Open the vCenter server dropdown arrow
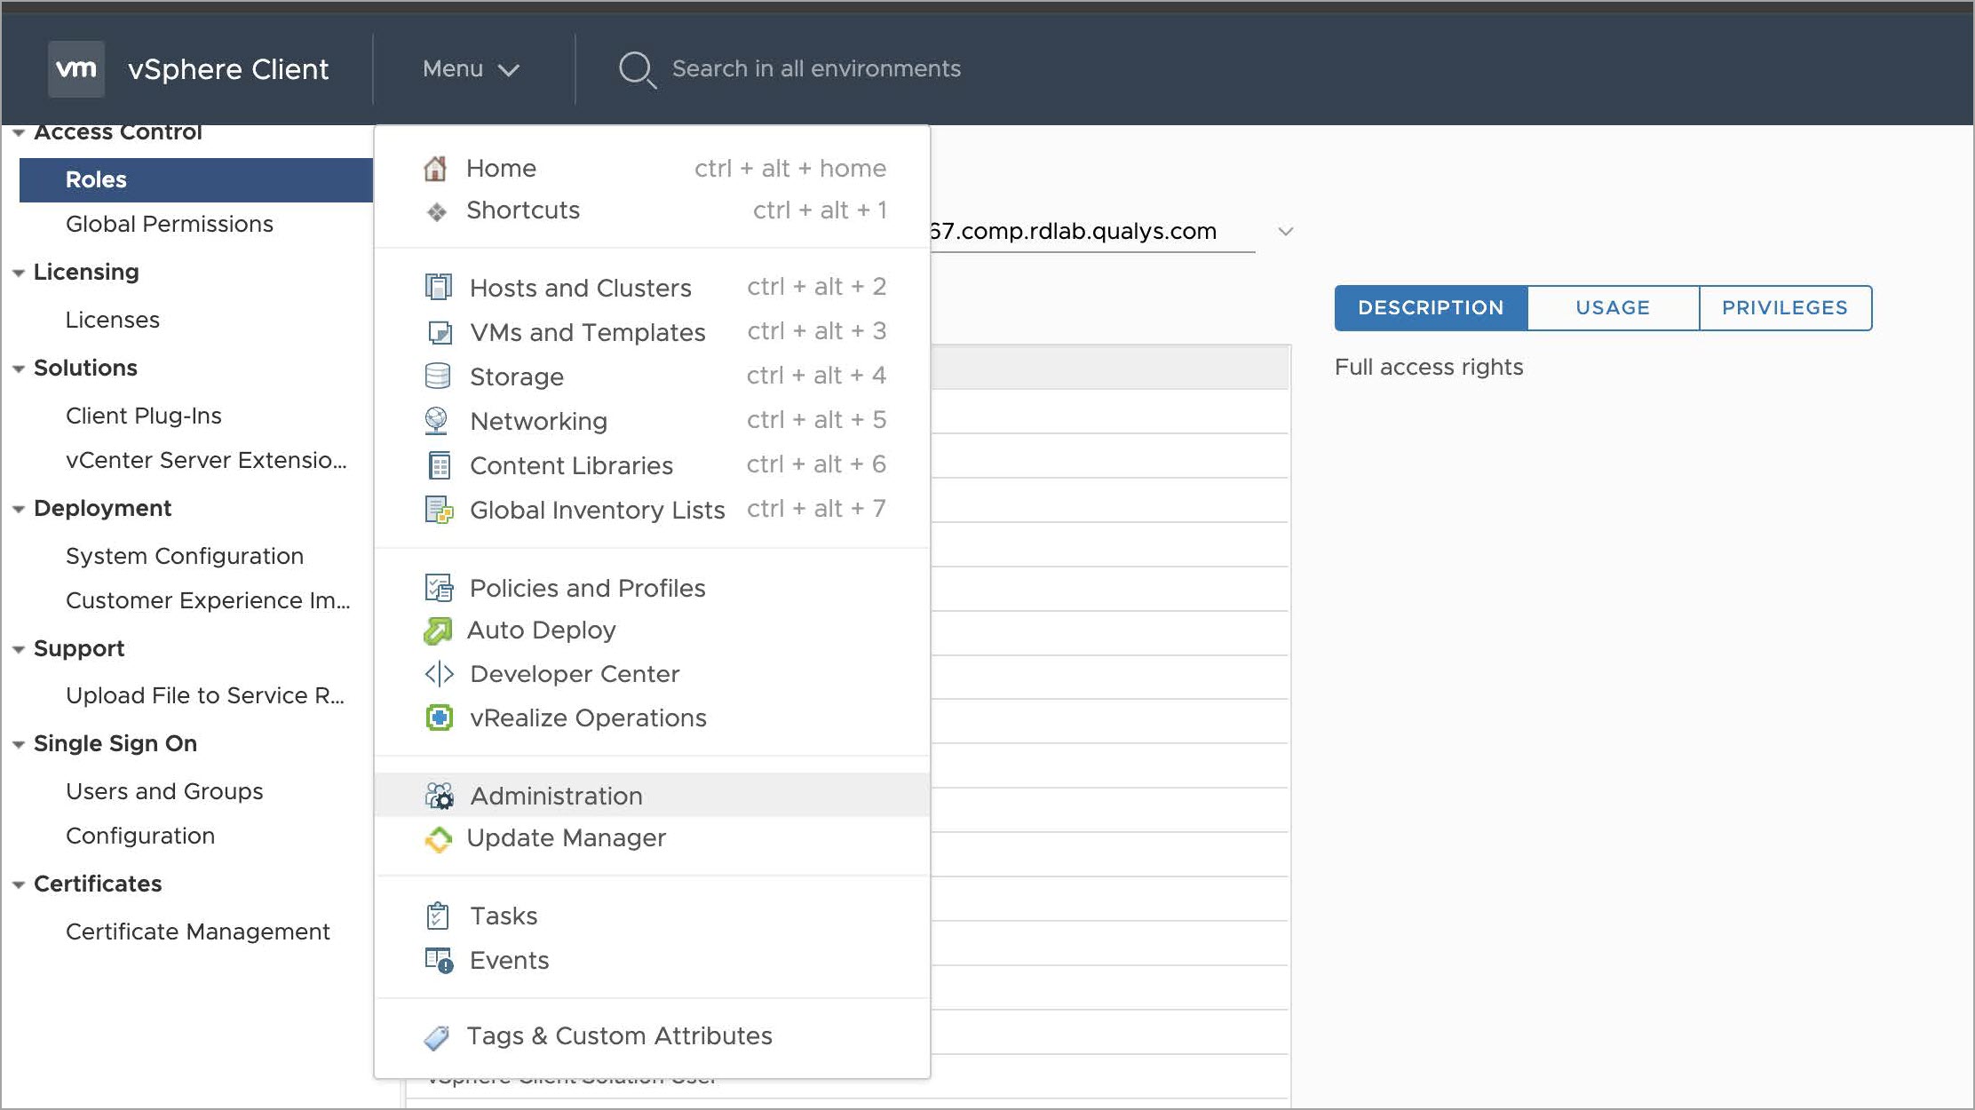This screenshot has width=1975, height=1110. pos(1285,232)
